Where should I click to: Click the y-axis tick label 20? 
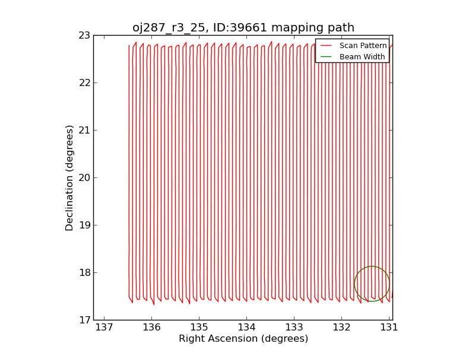point(83,178)
